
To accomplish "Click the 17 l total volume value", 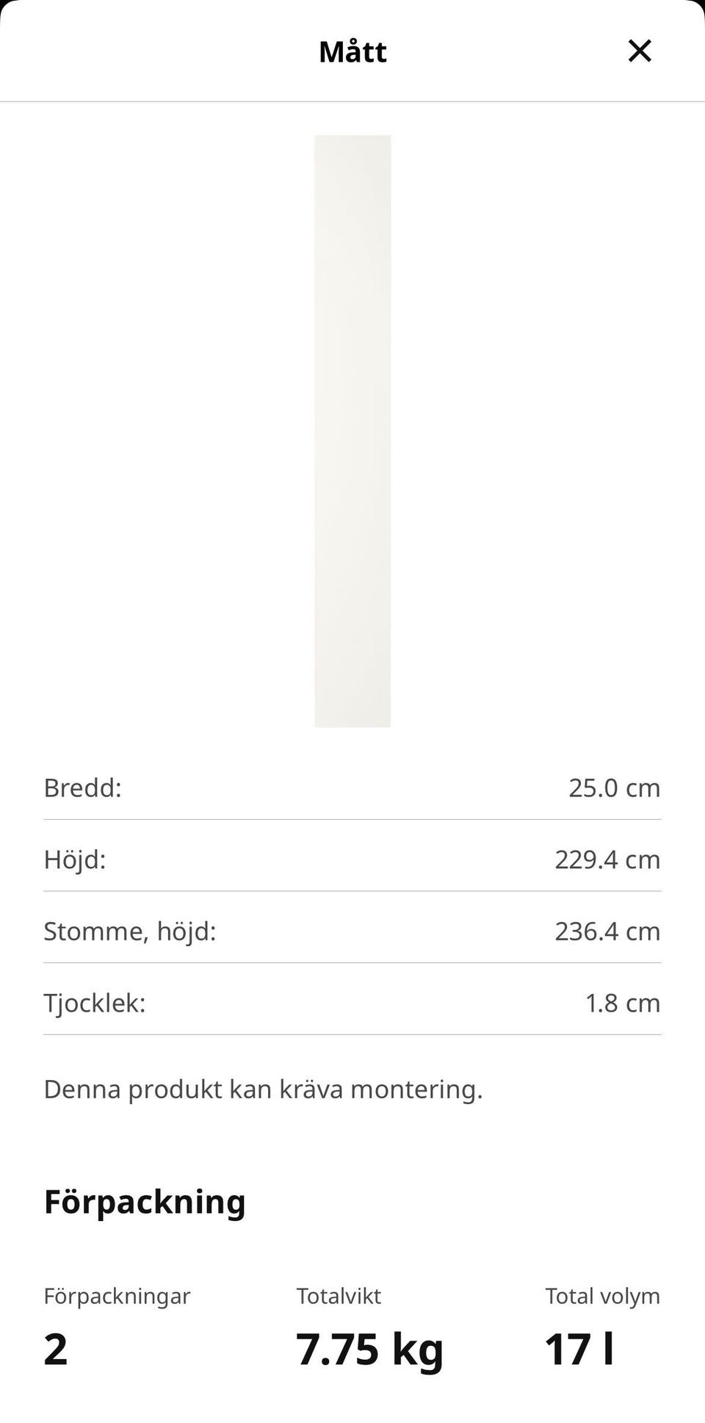I will click(x=579, y=1349).
